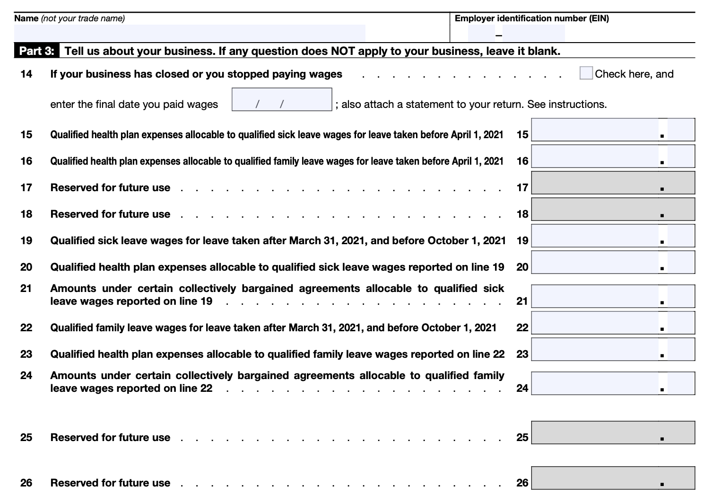Screen dimensions: 712x495
Task: Enter line 15 dollar amount field
Action: 595,130
